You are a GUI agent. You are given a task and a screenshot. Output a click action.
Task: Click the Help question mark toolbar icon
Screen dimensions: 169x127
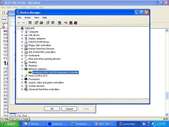(x=48, y=23)
